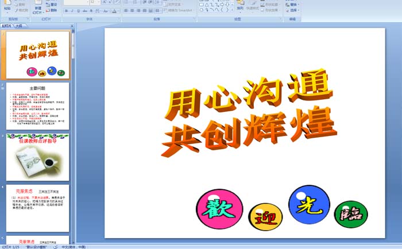Viewport: 402px width, 249px height.
Task: Open the font size dropdown
Action: click(x=95, y=2)
